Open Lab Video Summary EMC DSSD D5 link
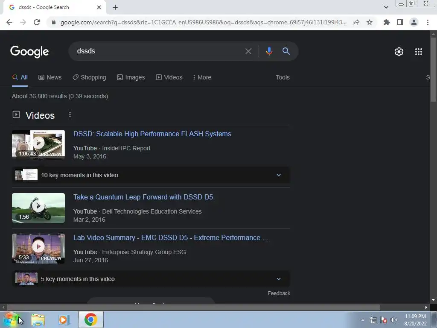437x328 pixels. (x=170, y=237)
